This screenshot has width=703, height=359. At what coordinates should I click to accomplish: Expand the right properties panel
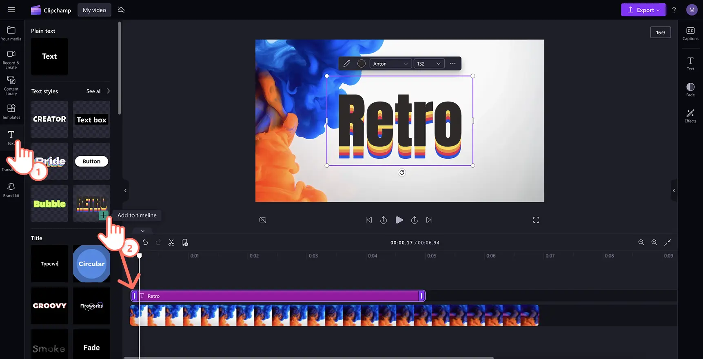tap(674, 191)
